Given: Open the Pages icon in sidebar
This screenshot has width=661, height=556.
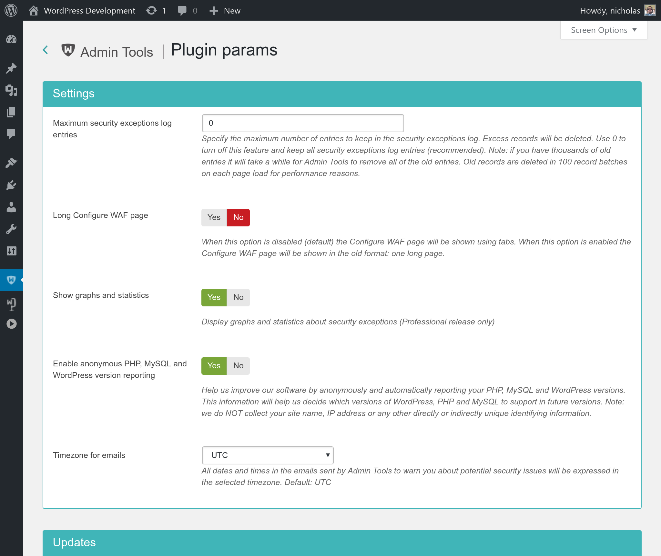Looking at the screenshot, I should tap(11, 112).
